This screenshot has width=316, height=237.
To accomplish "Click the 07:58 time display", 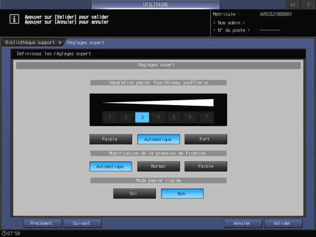I will (13, 233).
